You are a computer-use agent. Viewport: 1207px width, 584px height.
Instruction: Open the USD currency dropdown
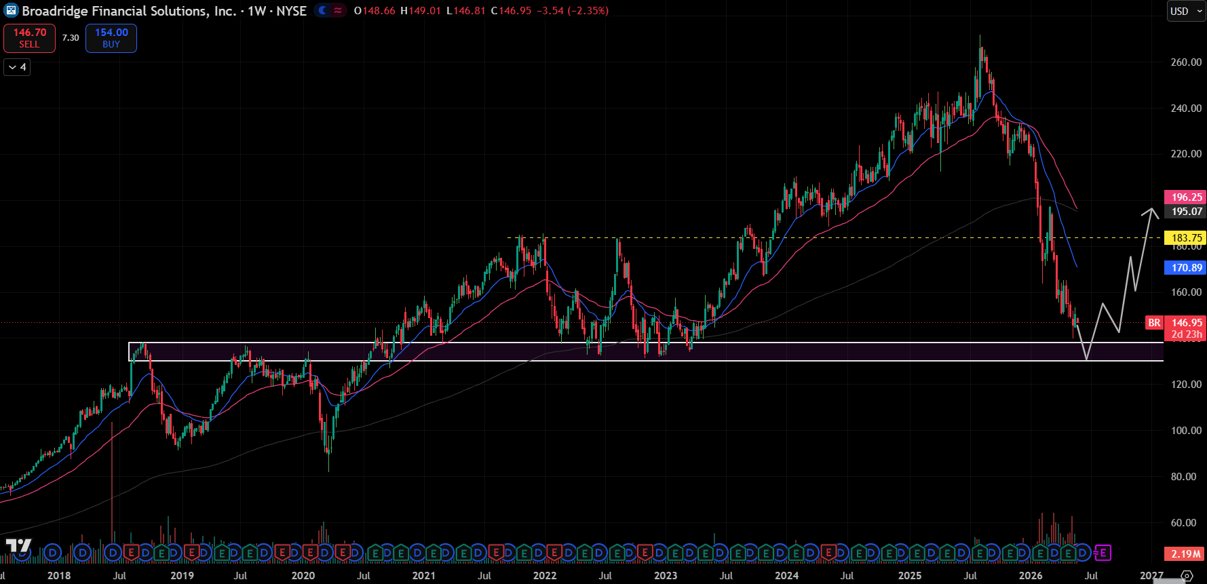click(1186, 11)
